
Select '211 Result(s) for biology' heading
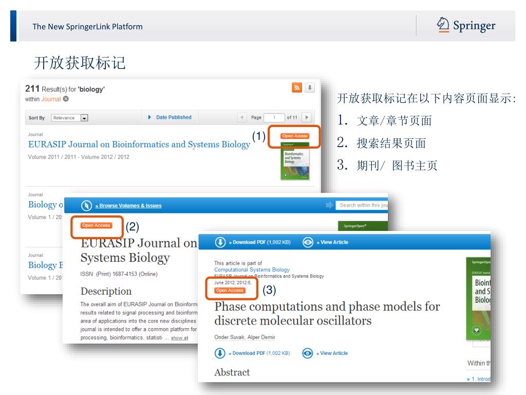[x=65, y=88]
